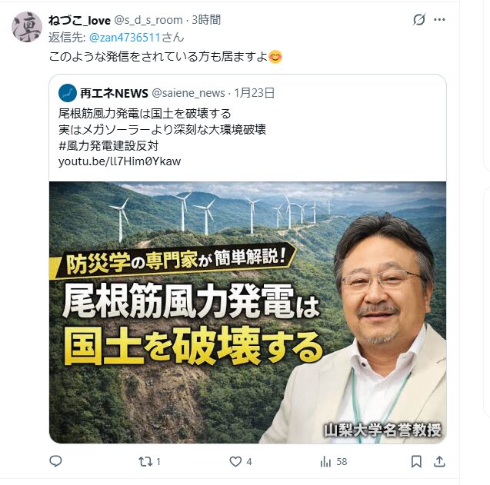Click the 3時間 timestamp
Screen dimensions: 490x485
[206, 20]
